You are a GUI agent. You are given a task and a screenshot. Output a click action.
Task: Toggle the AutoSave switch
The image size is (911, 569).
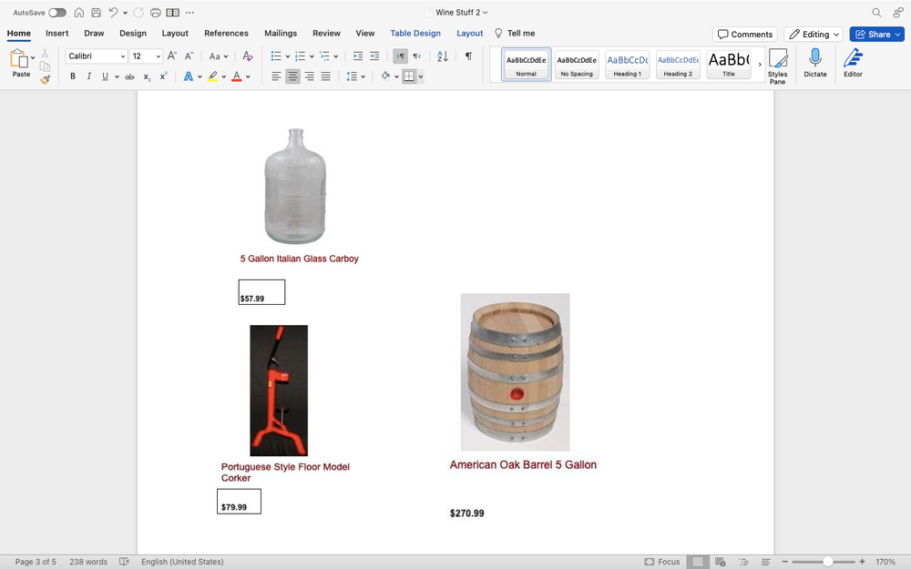point(57,13)
